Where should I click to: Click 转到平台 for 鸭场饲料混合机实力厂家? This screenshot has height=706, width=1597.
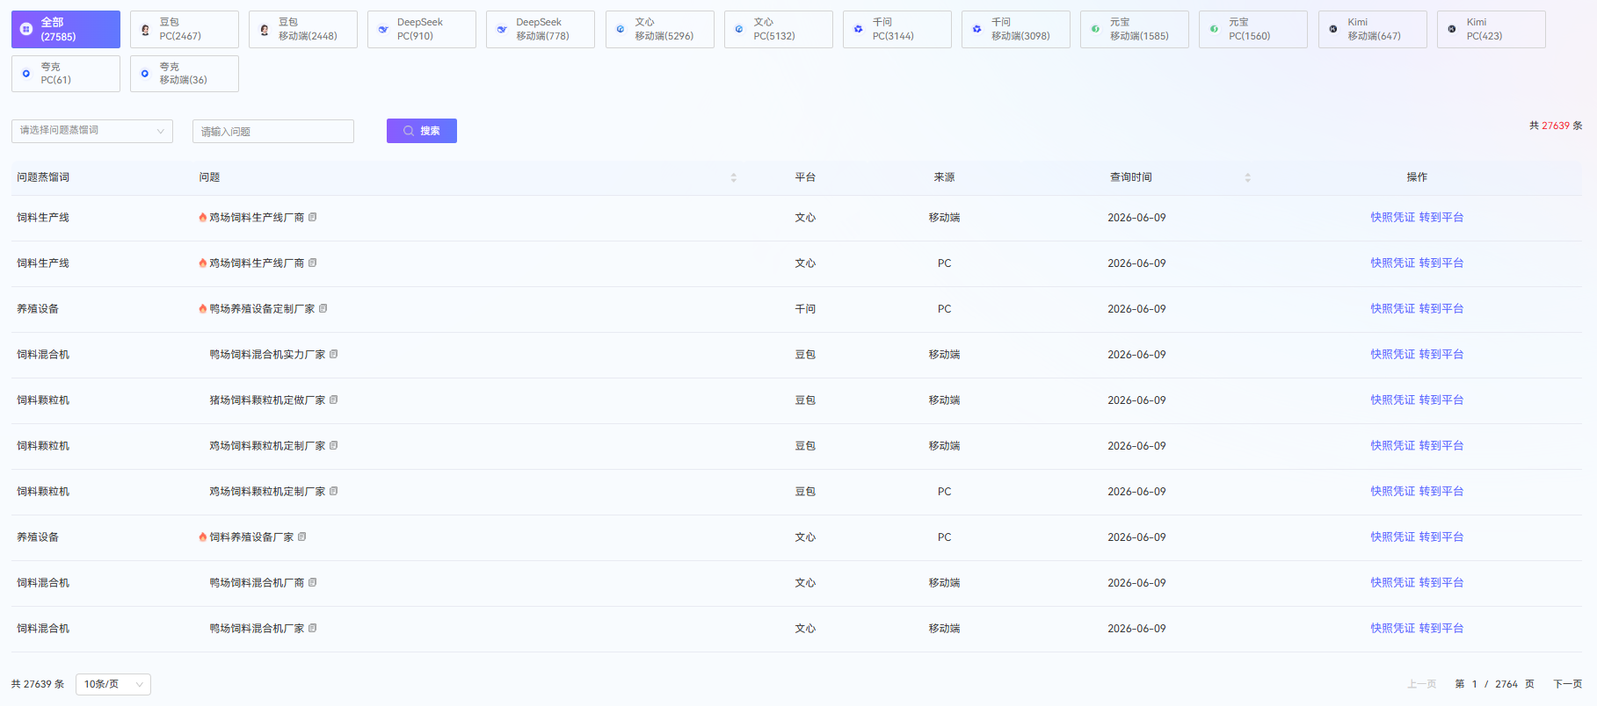(1441, 354)
